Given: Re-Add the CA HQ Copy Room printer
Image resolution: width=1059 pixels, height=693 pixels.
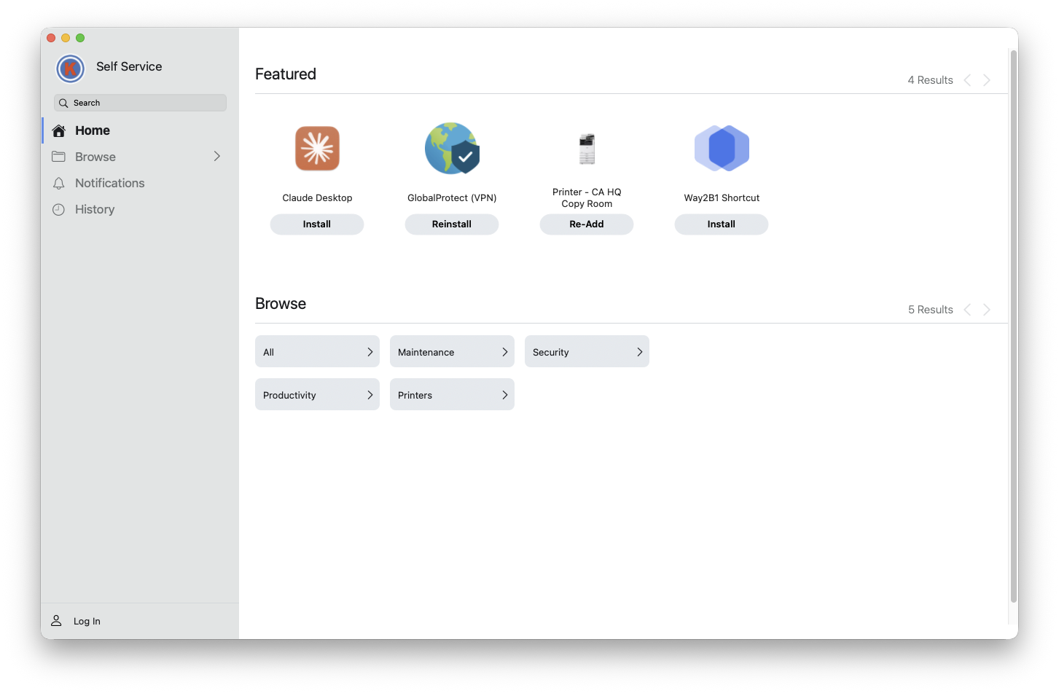Looking at the screenshot, I should coord(587,224).
